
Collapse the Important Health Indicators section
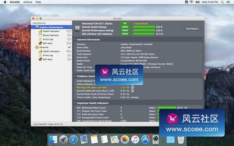click(x=75, y=103)
